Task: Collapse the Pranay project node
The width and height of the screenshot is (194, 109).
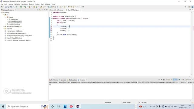Action: pyautogui.click(x=1, y=12)
